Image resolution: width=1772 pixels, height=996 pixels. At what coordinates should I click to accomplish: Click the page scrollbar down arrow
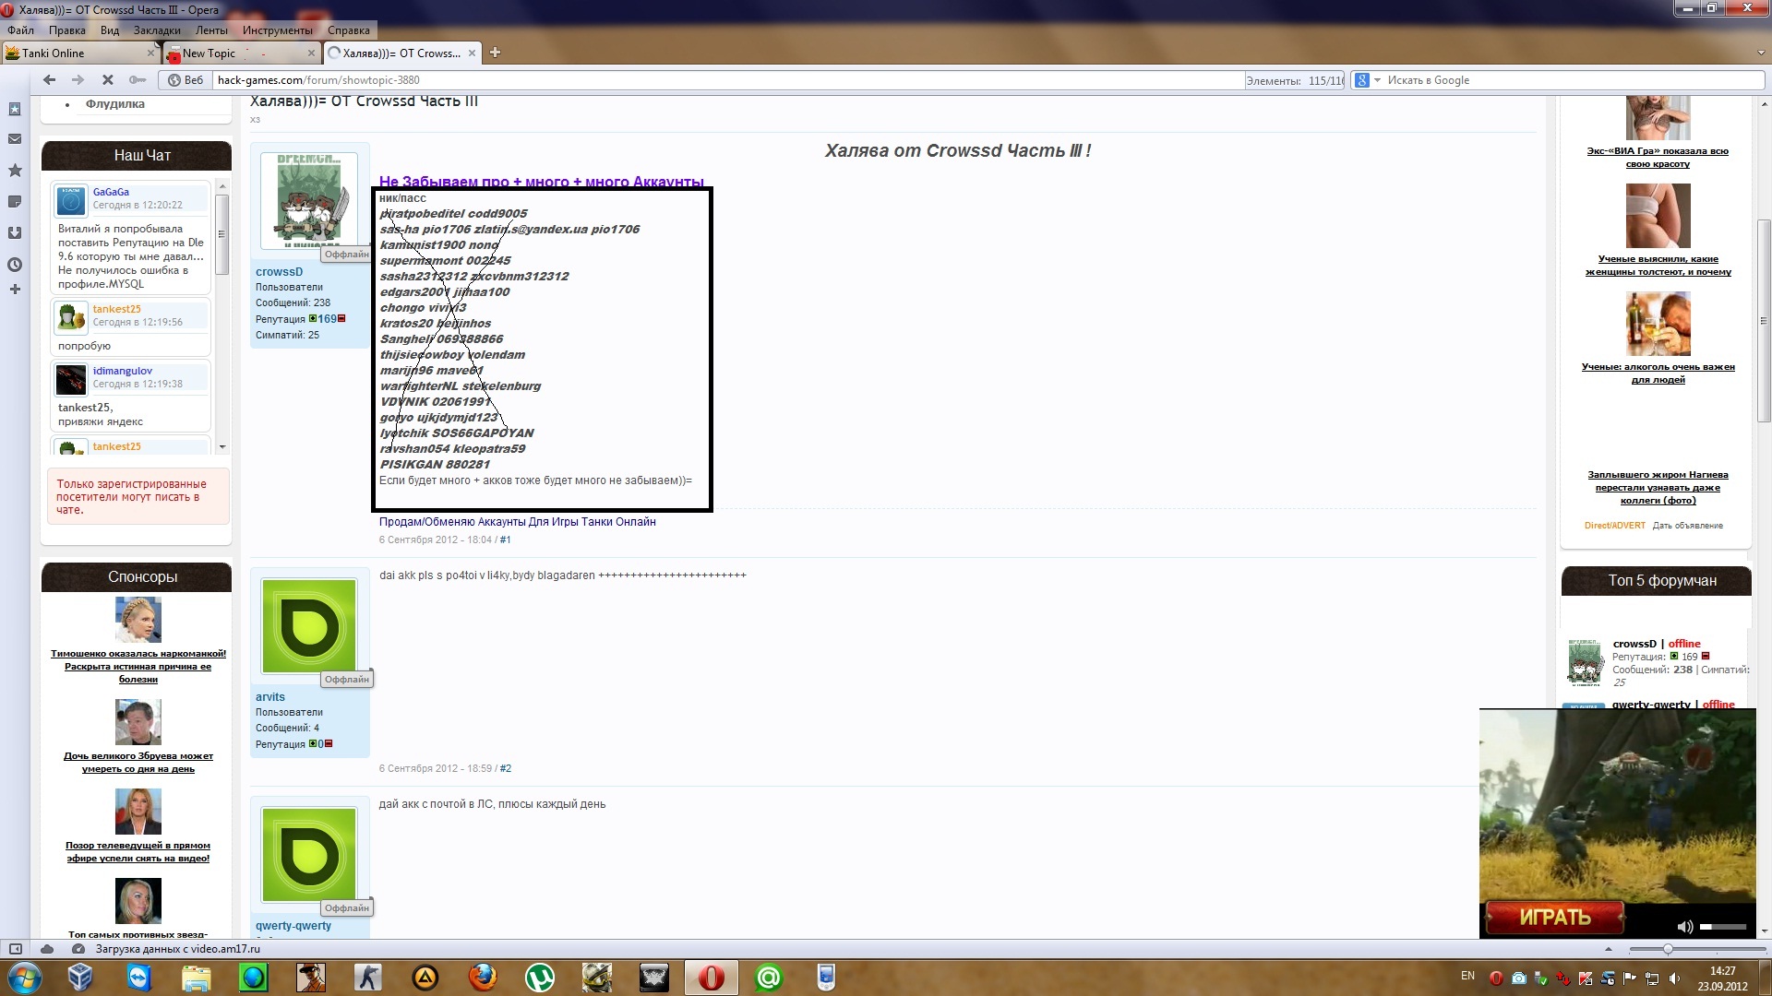click(x=1764, y=931)
